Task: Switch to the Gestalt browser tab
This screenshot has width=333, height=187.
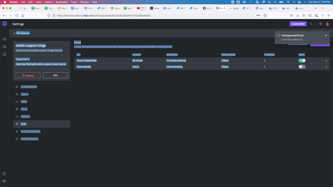Action: (234, 8)
